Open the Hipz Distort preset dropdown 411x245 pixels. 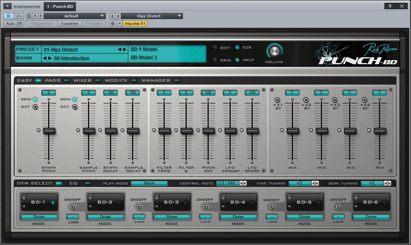coord(152,16)
